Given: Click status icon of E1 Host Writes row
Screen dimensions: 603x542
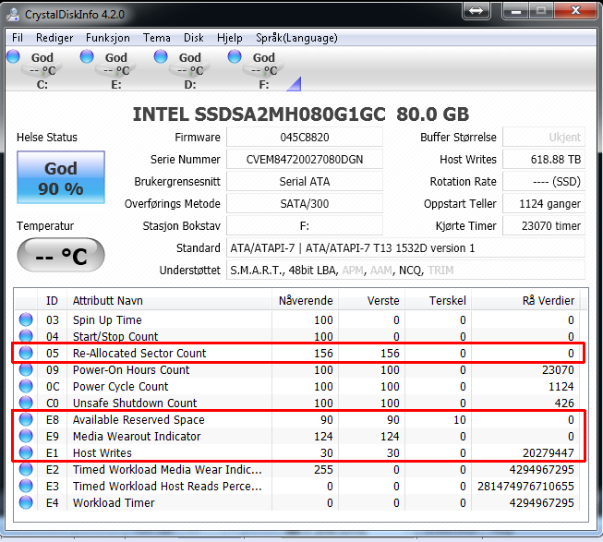Looking at the screenshot, I should point(26,452).
